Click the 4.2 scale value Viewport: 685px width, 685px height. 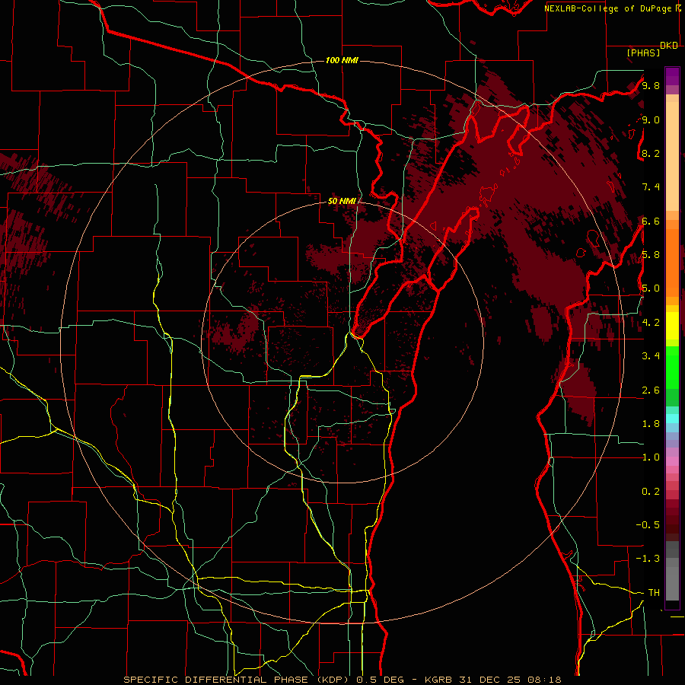coord(651,323)
